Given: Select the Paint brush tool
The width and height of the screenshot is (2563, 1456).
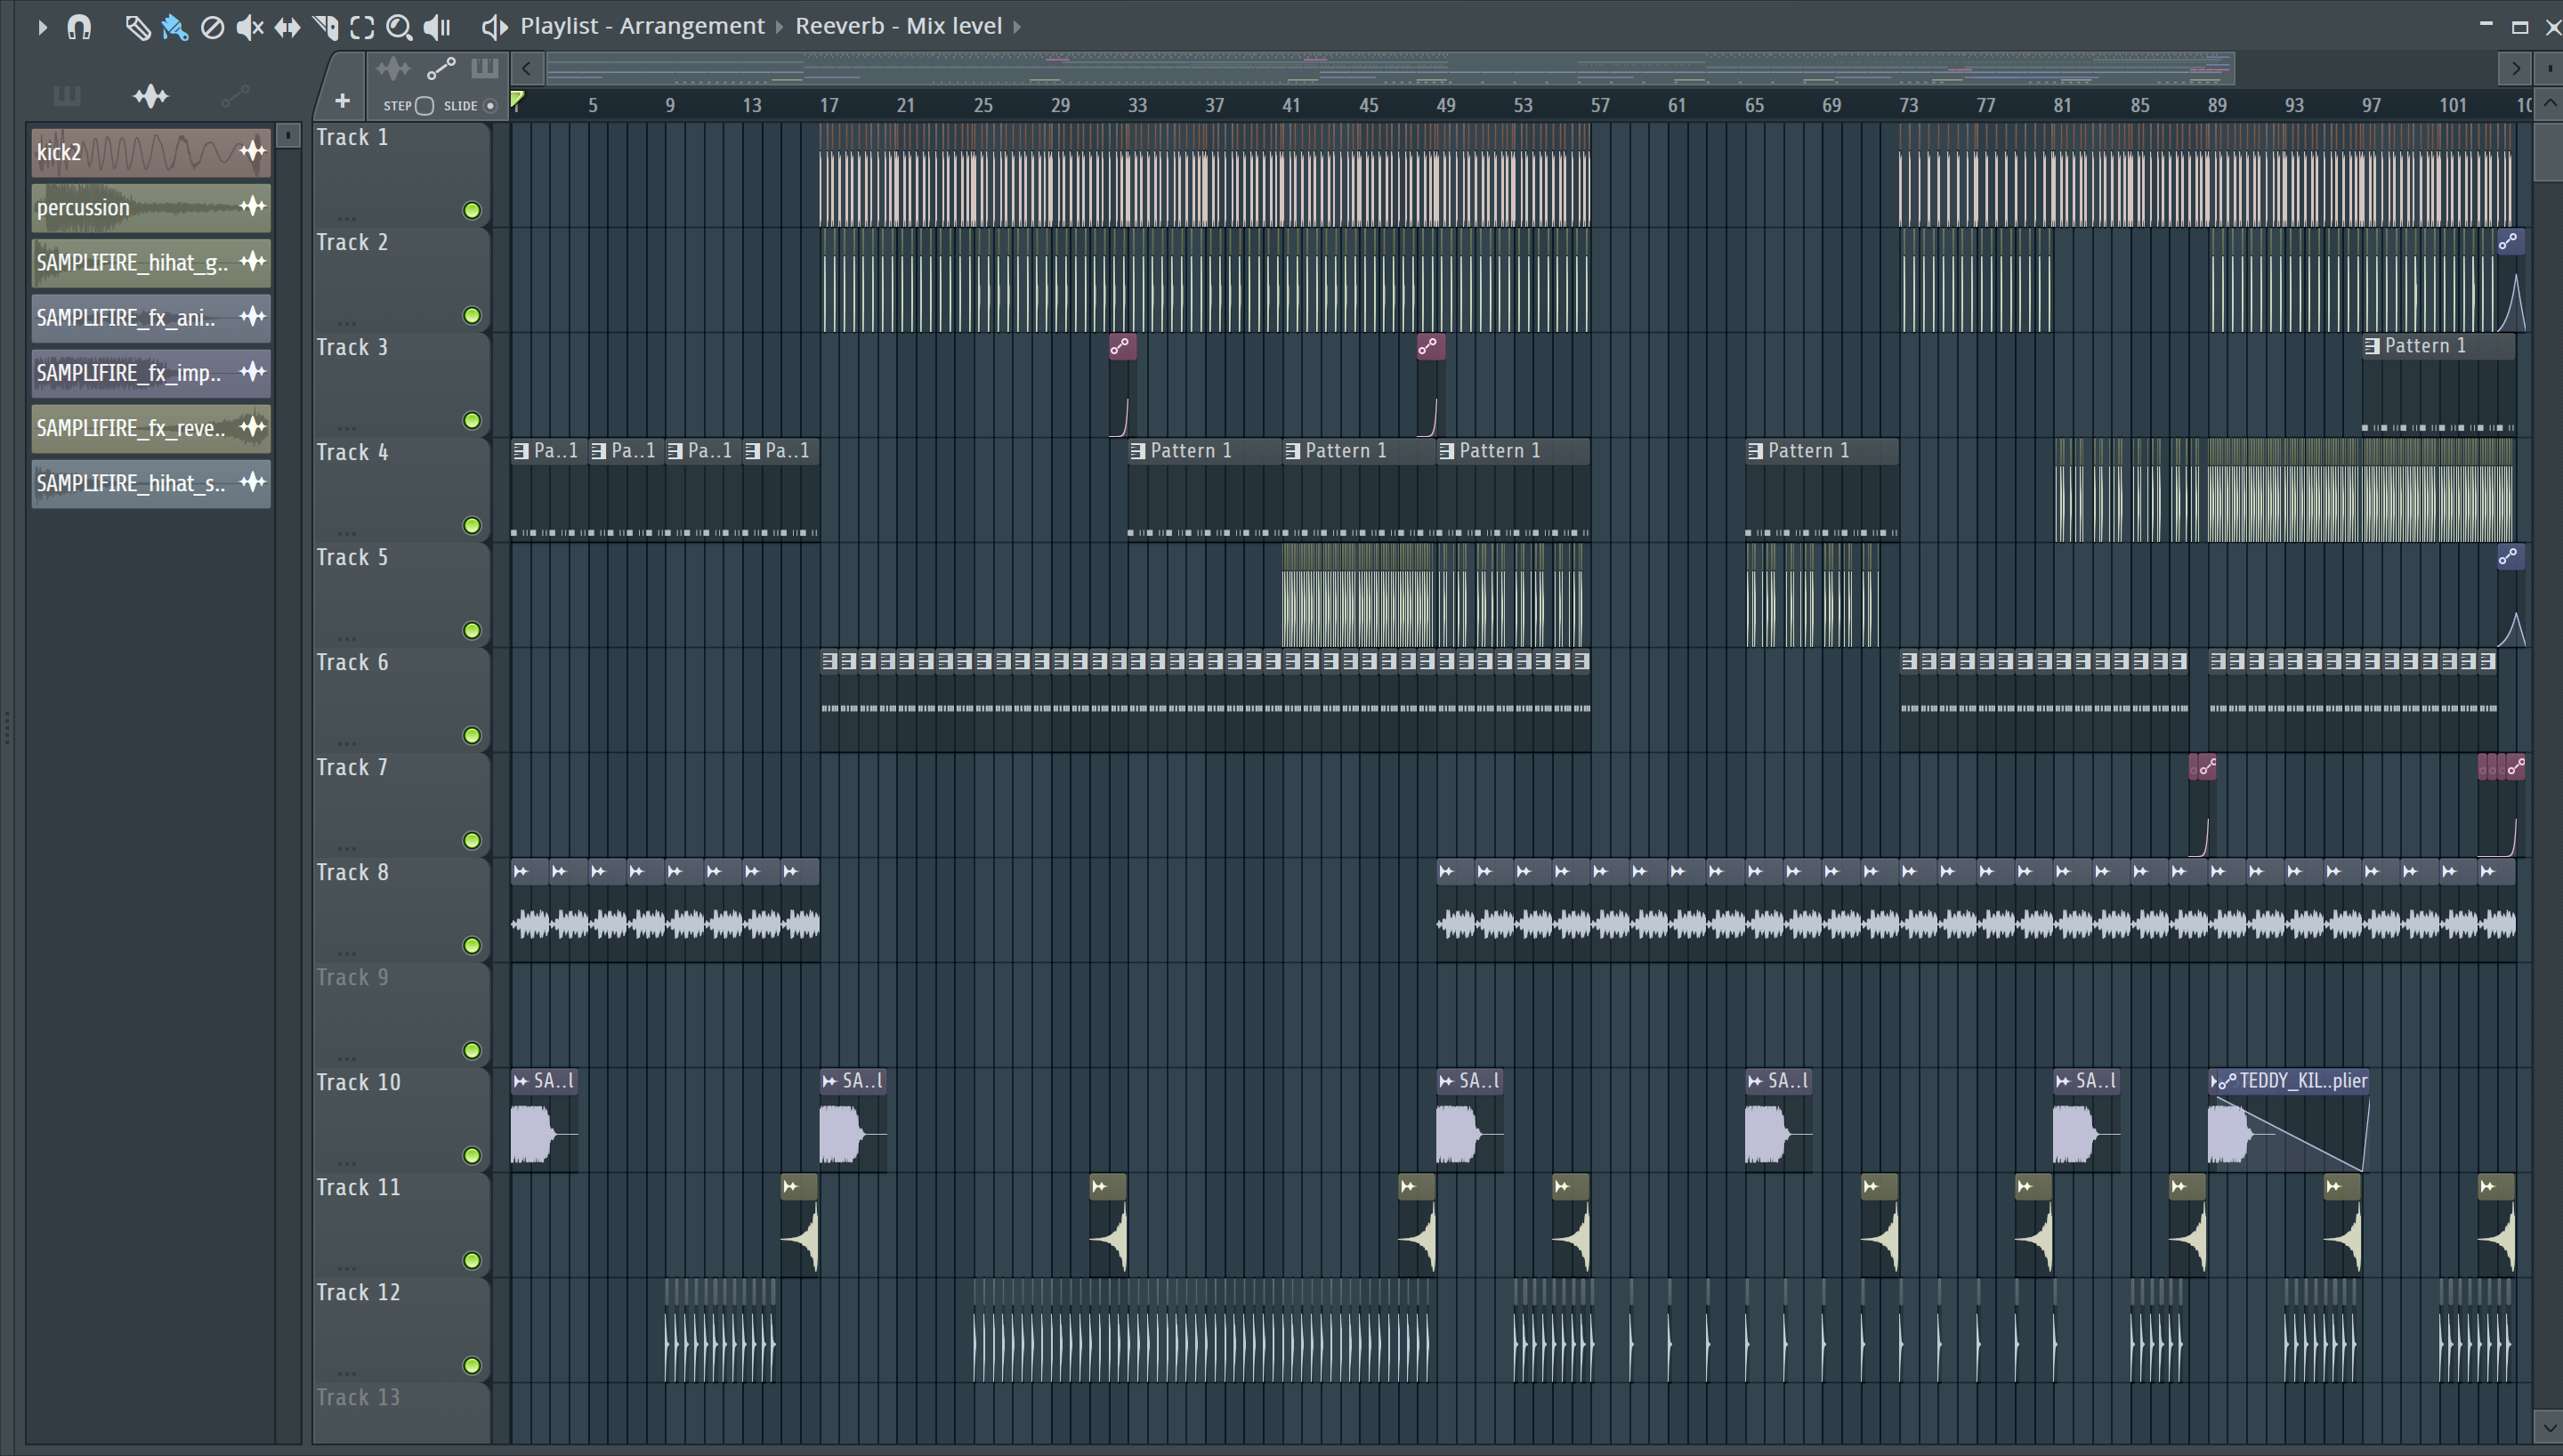Looking at the screenshot, I should [175, 27].
